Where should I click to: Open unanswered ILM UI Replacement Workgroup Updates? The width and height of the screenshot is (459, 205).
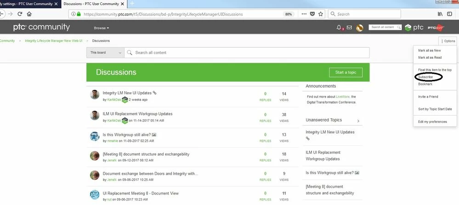coord(323,155)
